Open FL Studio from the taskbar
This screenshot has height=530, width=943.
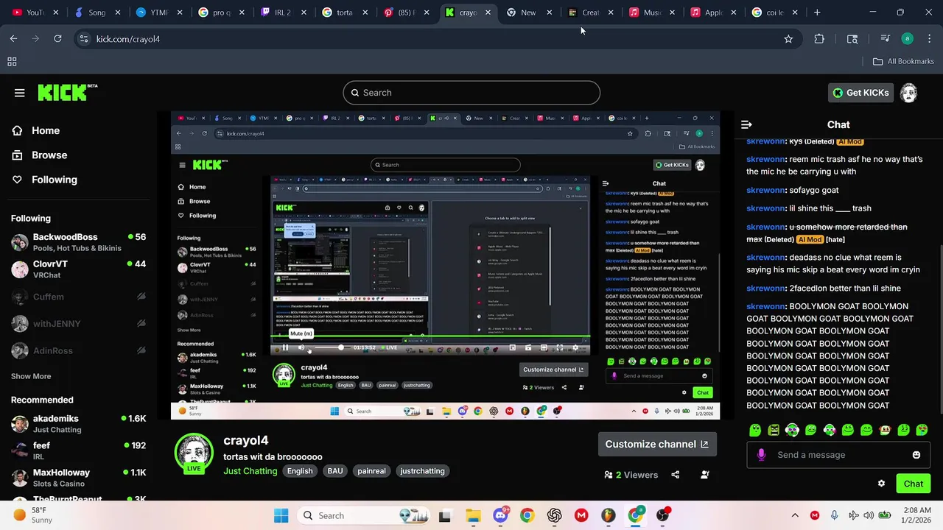[x=608, y=515]
